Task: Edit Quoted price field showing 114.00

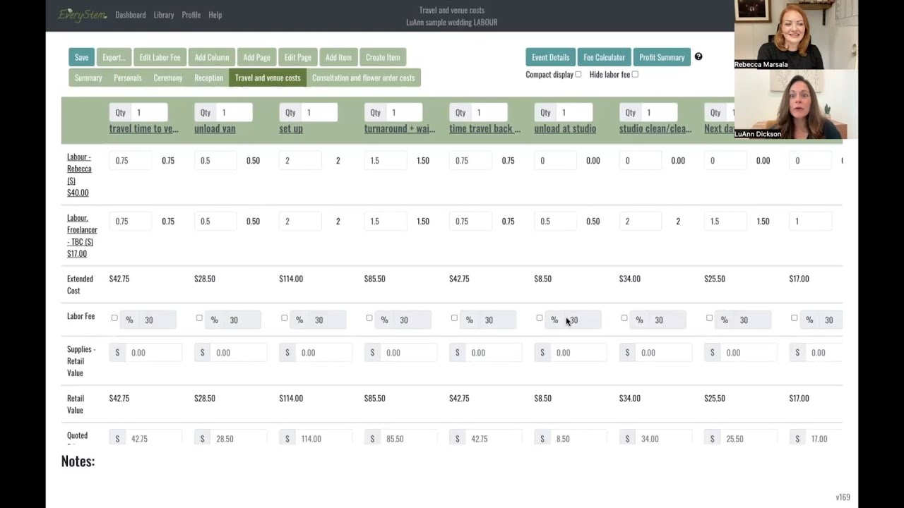Action: [x=323, y=438]
